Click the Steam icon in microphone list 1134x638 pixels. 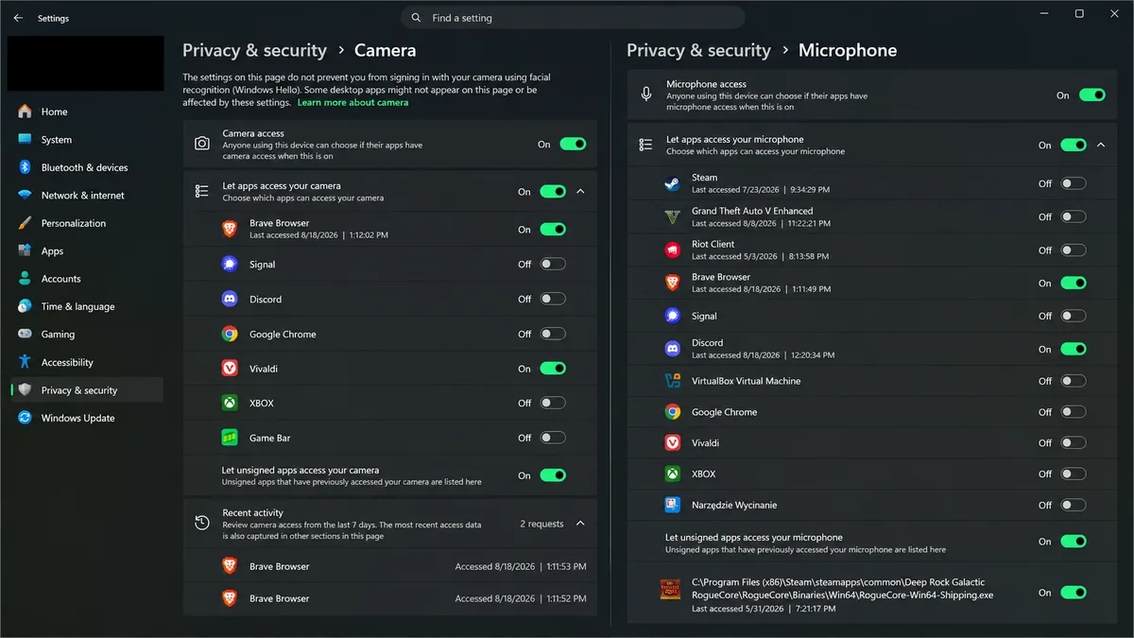click(x=672, y=183)
